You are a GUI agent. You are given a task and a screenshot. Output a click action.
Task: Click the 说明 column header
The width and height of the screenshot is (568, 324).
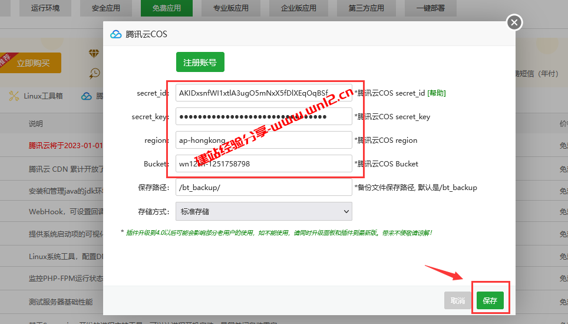point(36,124)
